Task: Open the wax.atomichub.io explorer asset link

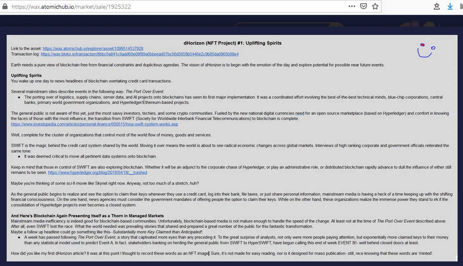Action: pyautogui.click(x=93, y=48)
